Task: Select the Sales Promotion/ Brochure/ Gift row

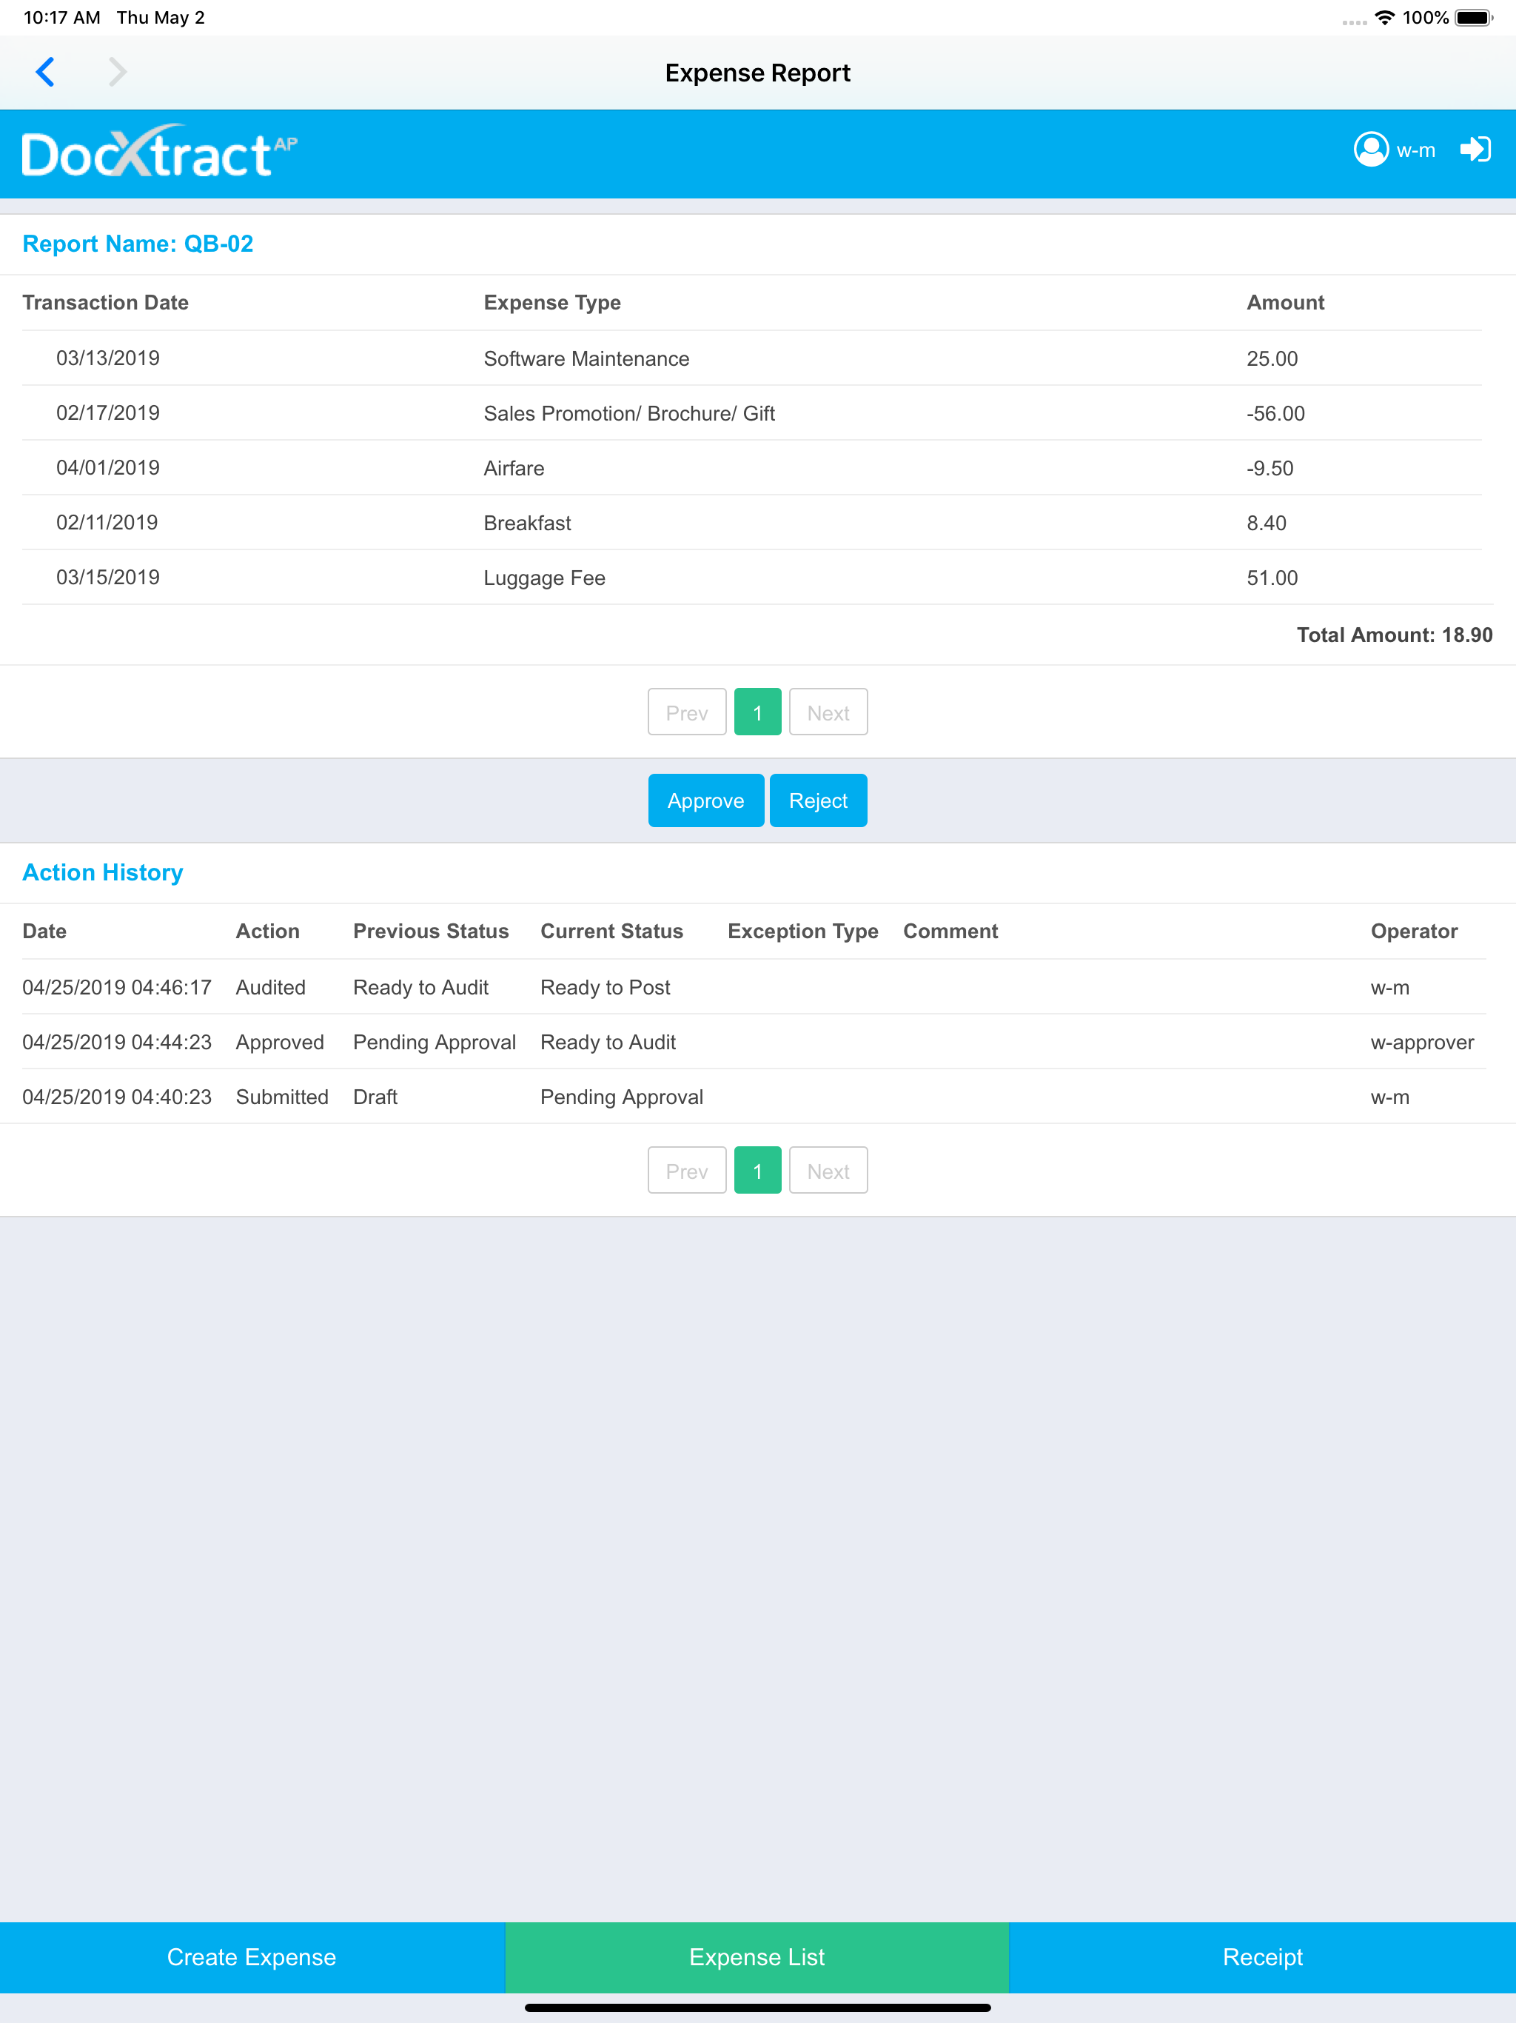Action: (751, 413)
